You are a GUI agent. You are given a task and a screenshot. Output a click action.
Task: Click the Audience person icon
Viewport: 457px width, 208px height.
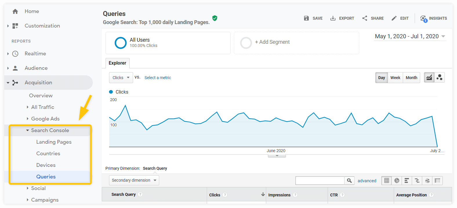click(15, 68)
